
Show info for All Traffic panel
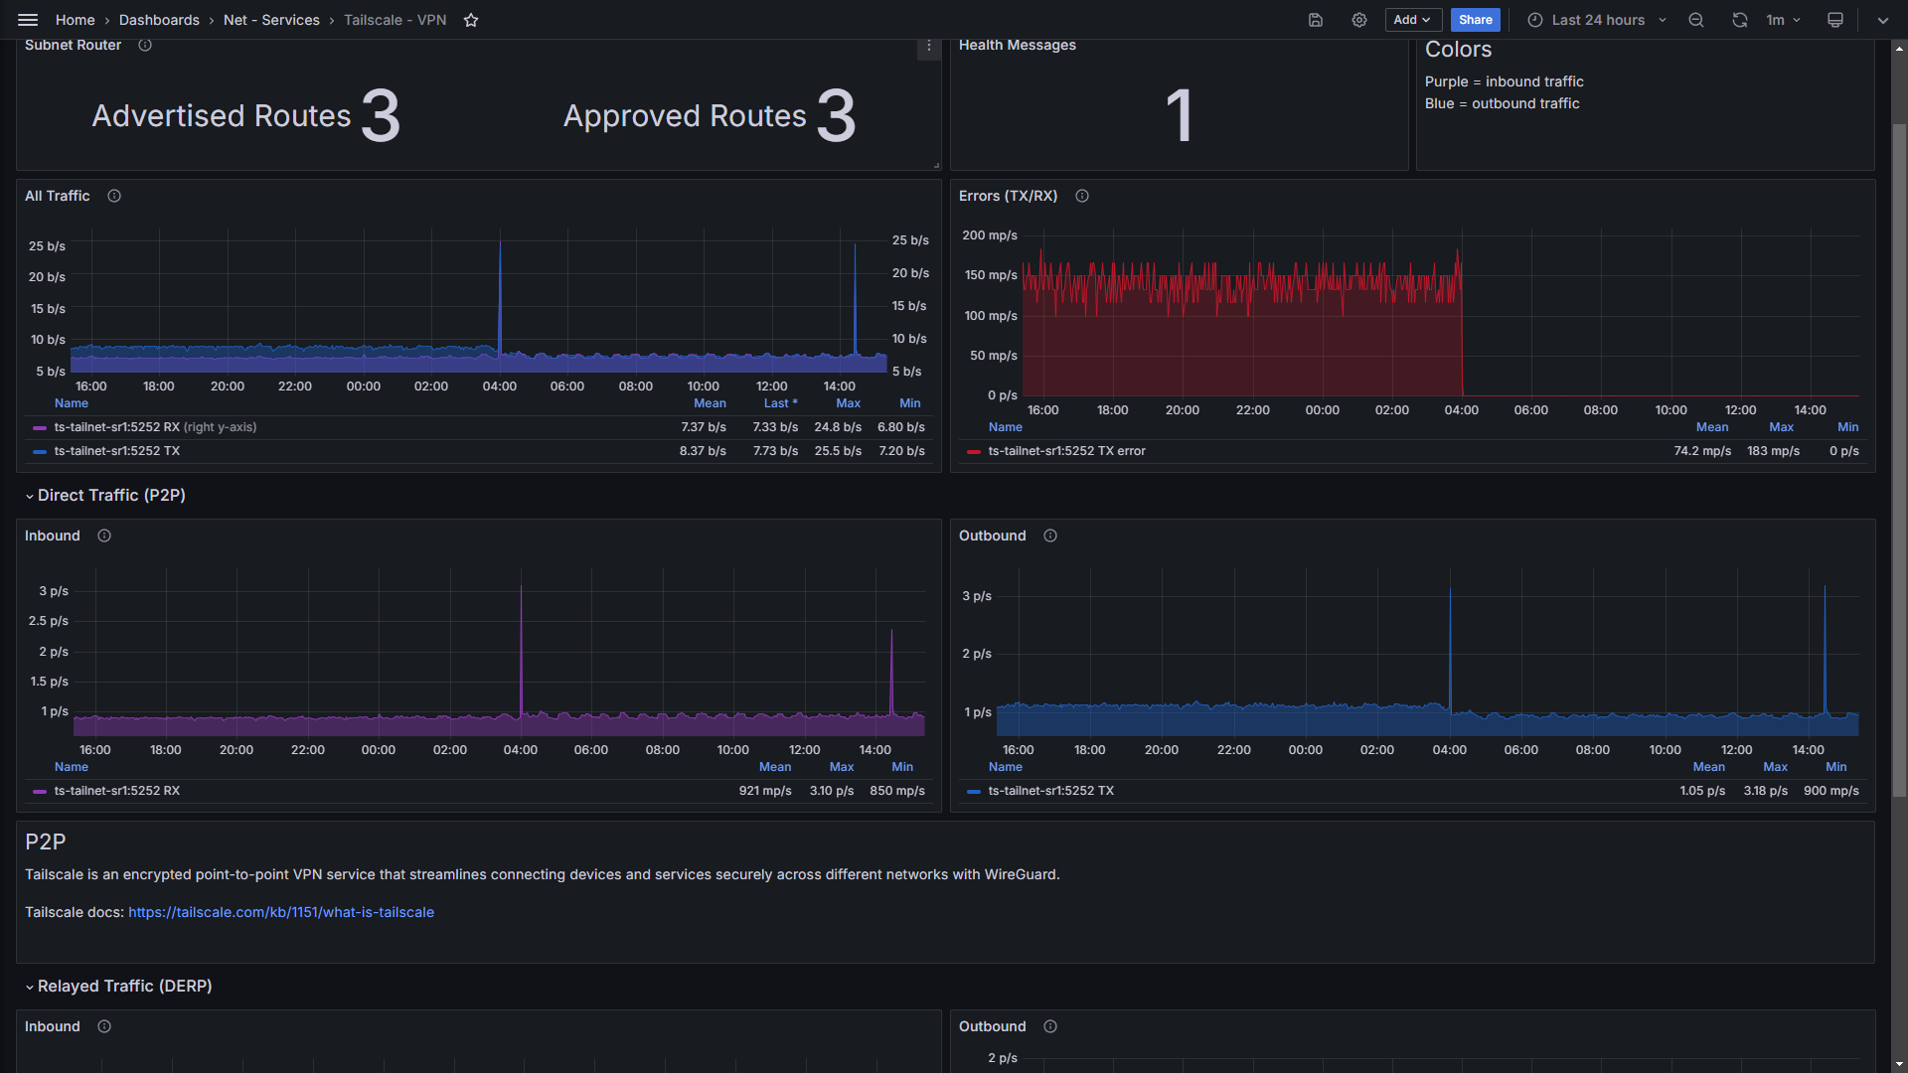pyautogui.click(x=114, y=196)
